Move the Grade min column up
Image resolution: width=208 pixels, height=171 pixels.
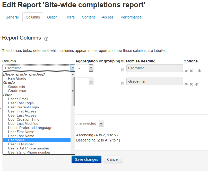(x=197, y=84)
